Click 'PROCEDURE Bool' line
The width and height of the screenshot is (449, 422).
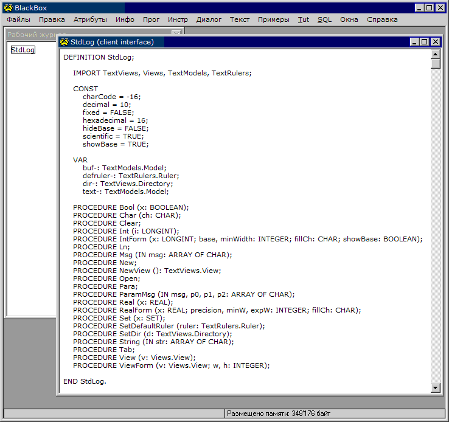(131, 207)
